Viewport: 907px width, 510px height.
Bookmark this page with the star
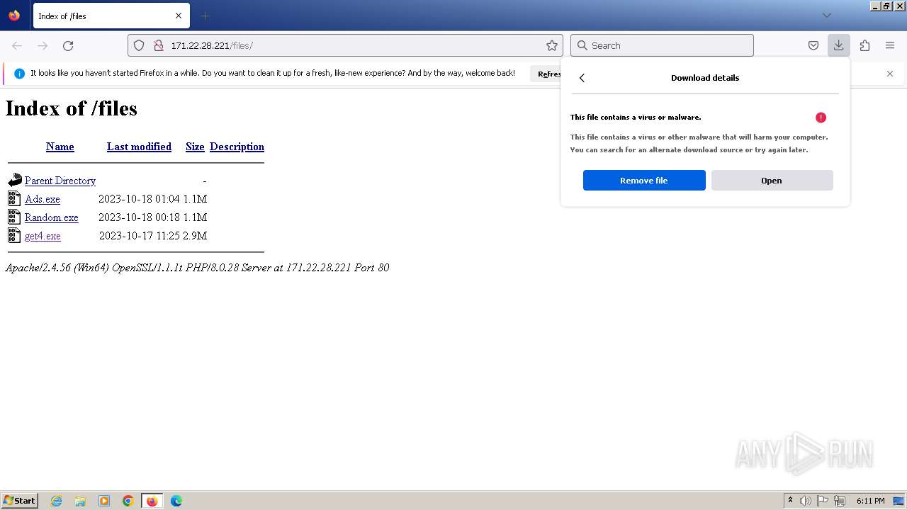point(552,45)
